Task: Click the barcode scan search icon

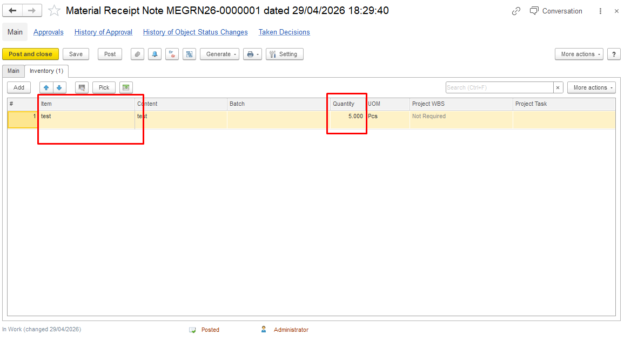Action: coord(82,87)
